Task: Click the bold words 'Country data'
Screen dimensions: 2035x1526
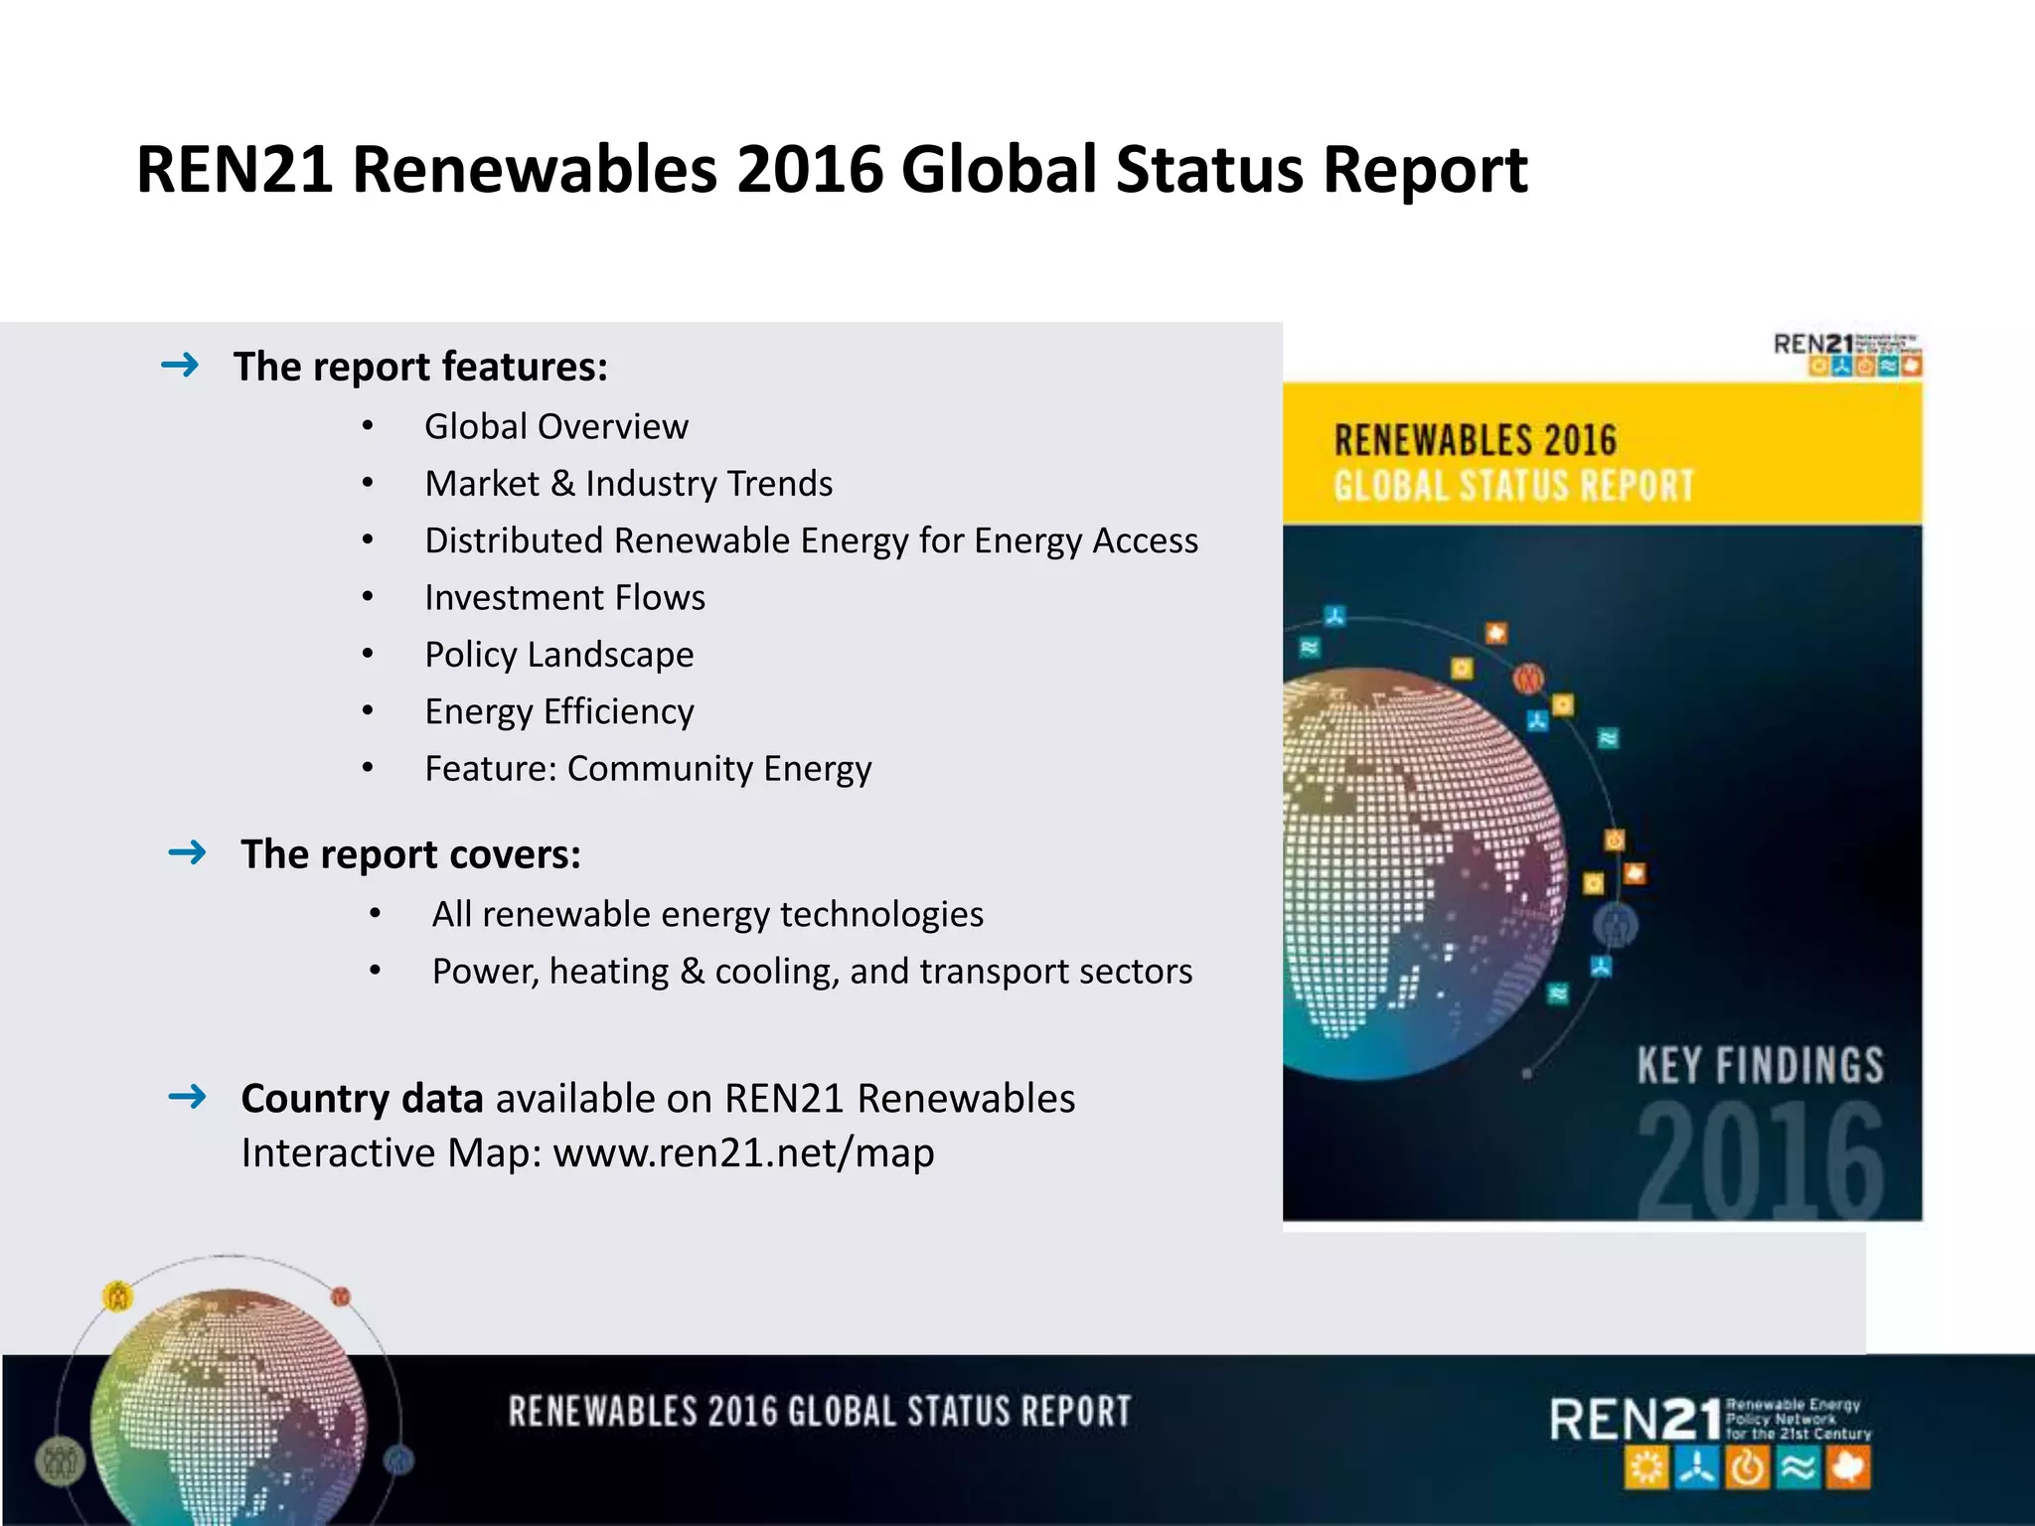Action: [x=363, y=1100]
